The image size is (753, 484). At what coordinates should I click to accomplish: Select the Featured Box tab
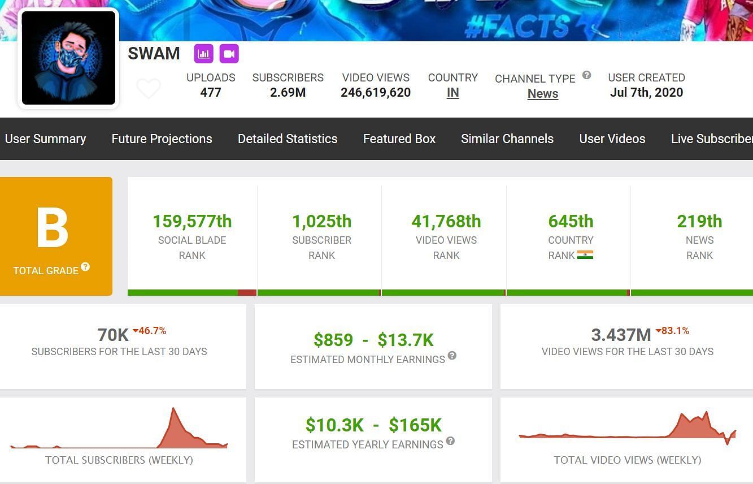click(399, 139)
